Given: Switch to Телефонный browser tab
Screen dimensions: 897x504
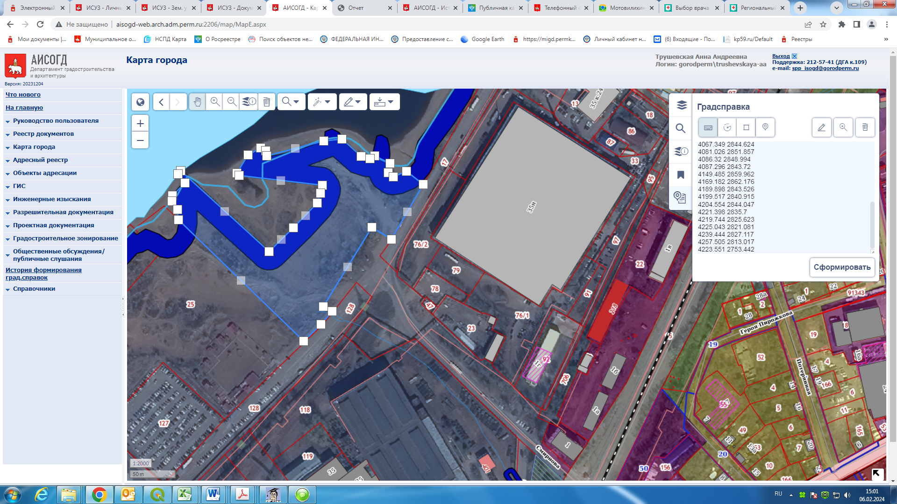Looking at the screenshot, I should (x=561, y=8).
